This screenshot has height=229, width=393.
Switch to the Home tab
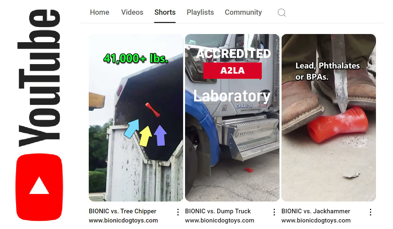100,12
